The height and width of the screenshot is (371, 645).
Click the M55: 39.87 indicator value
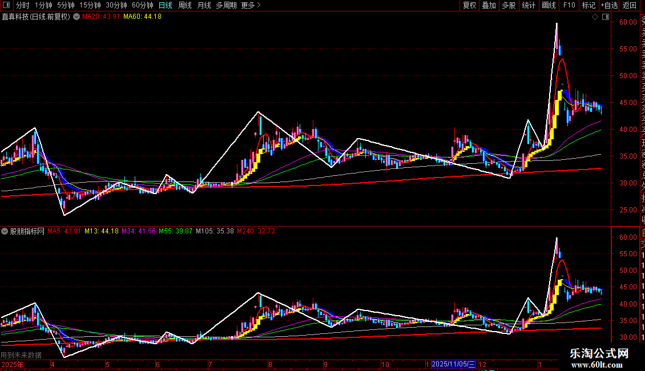[176, 231]
